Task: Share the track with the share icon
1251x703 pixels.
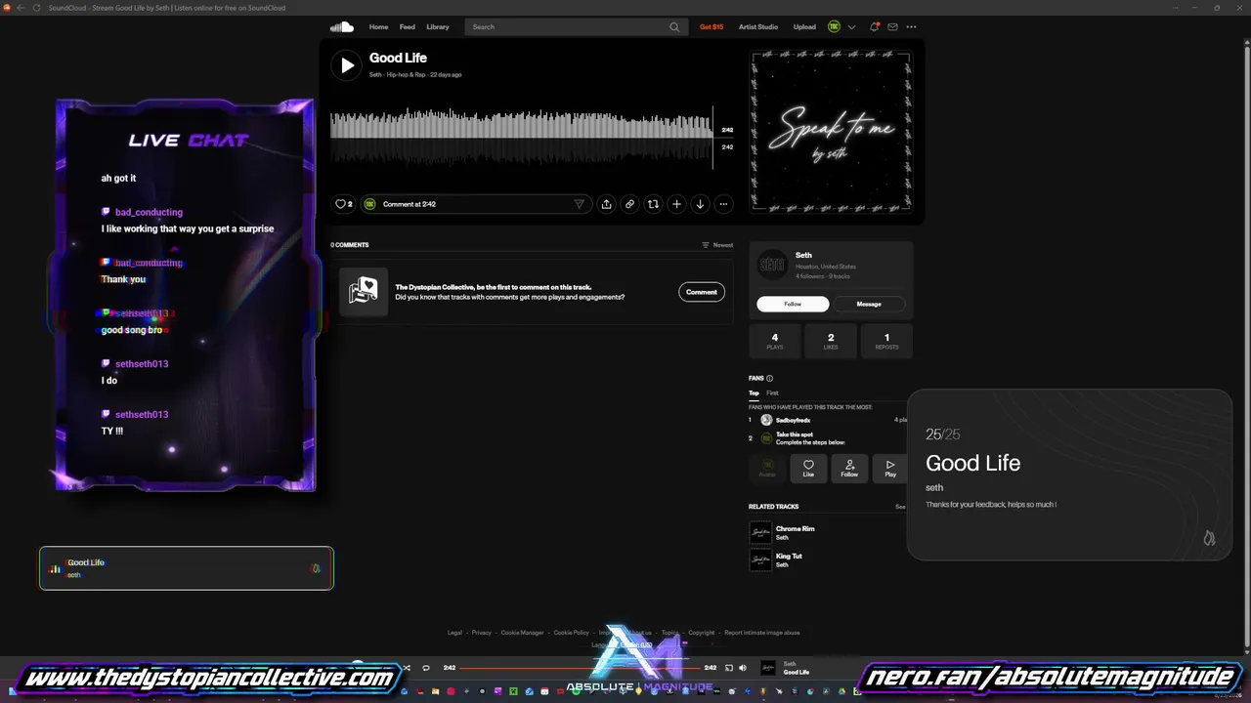Action: coord(606,204)
